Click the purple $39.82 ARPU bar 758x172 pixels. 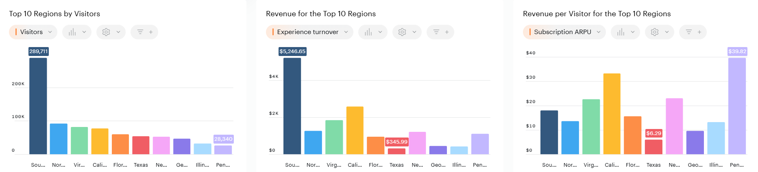tap(737, 106)
